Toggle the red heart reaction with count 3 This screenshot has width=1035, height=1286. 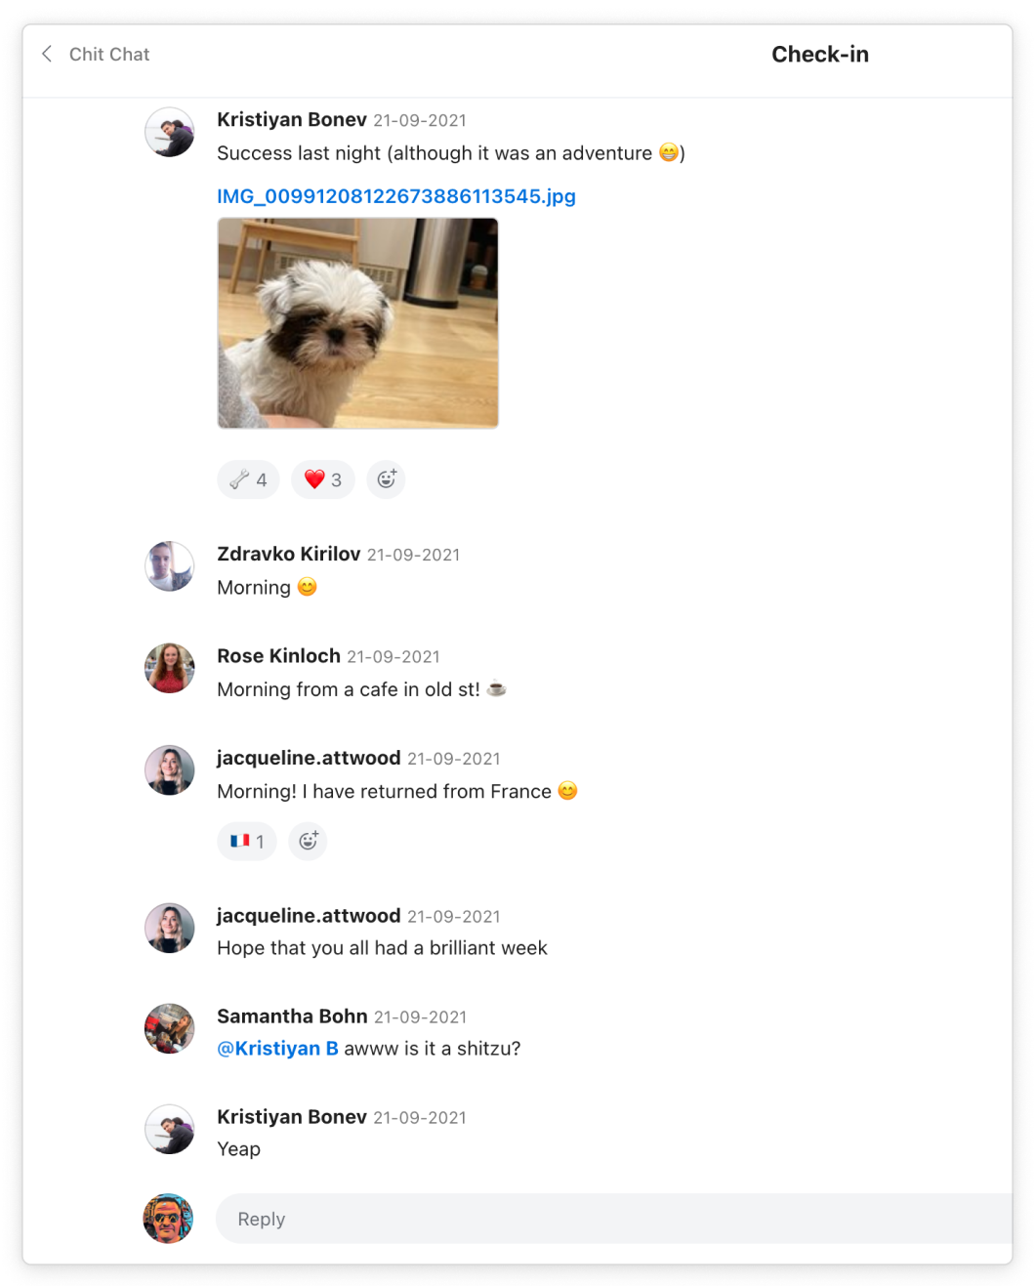point(323,479)
